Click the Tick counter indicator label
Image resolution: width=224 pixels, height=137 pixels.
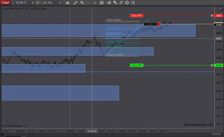(x=24, y=9)
